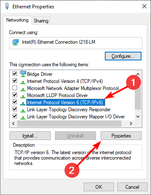Click the Bridge Driver network icon

tap(23, 74)
